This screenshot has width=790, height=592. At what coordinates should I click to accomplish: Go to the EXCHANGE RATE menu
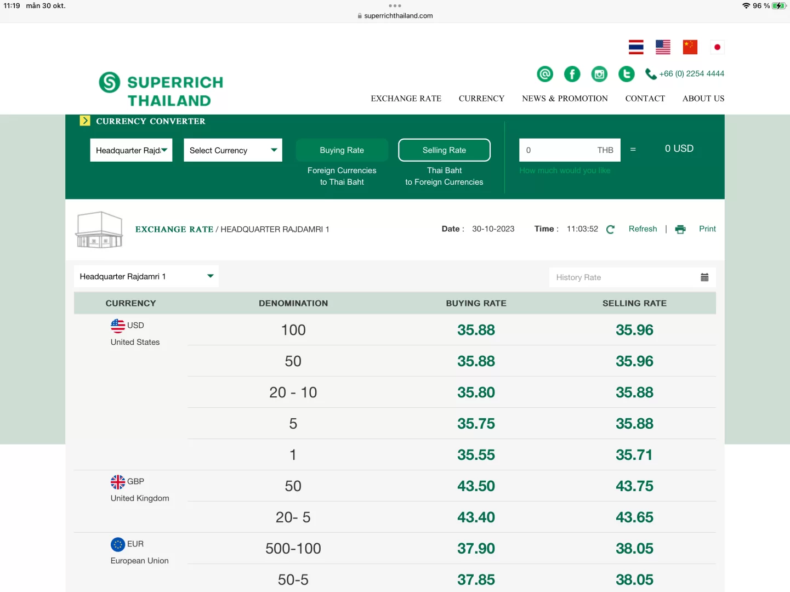click(406, 99)
